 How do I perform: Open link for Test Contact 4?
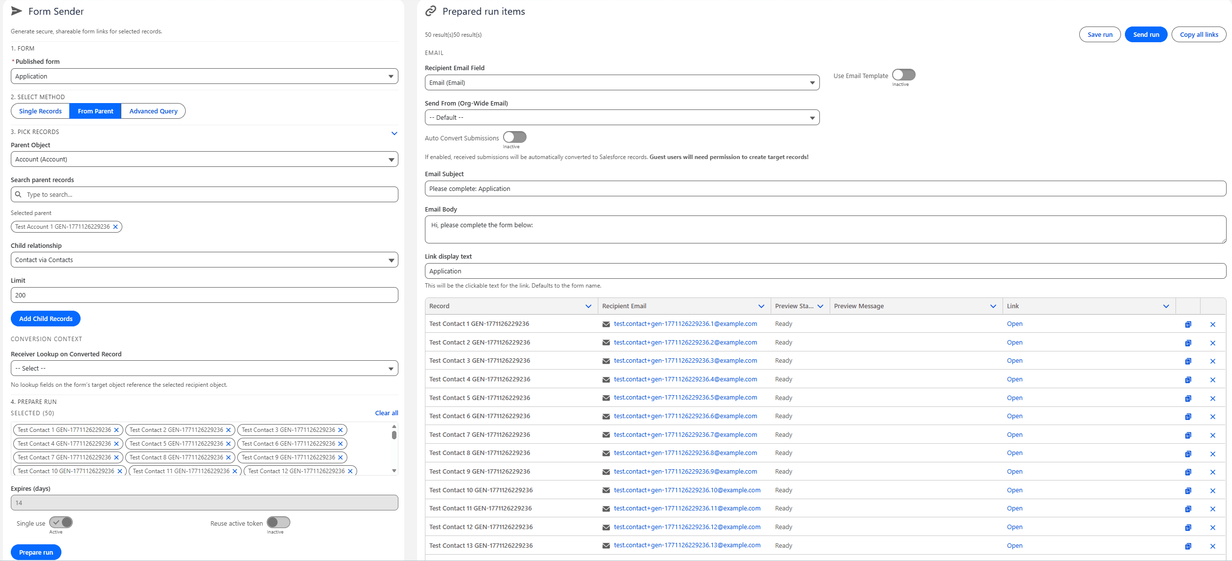1014,379
